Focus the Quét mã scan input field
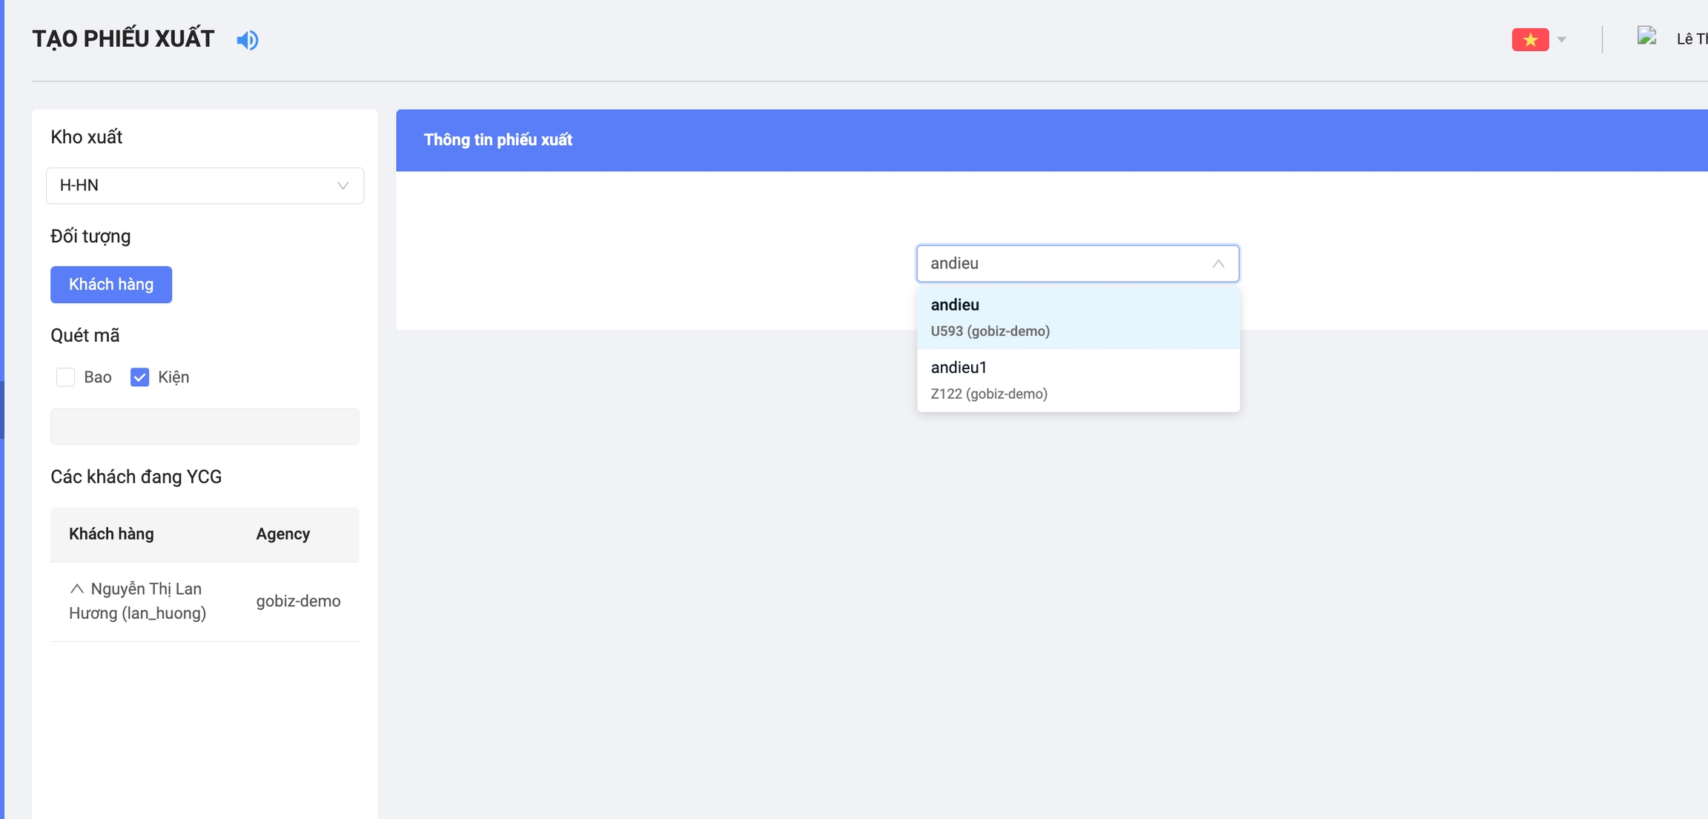This screenshot has height=819, width=1708. coord(205,426)
